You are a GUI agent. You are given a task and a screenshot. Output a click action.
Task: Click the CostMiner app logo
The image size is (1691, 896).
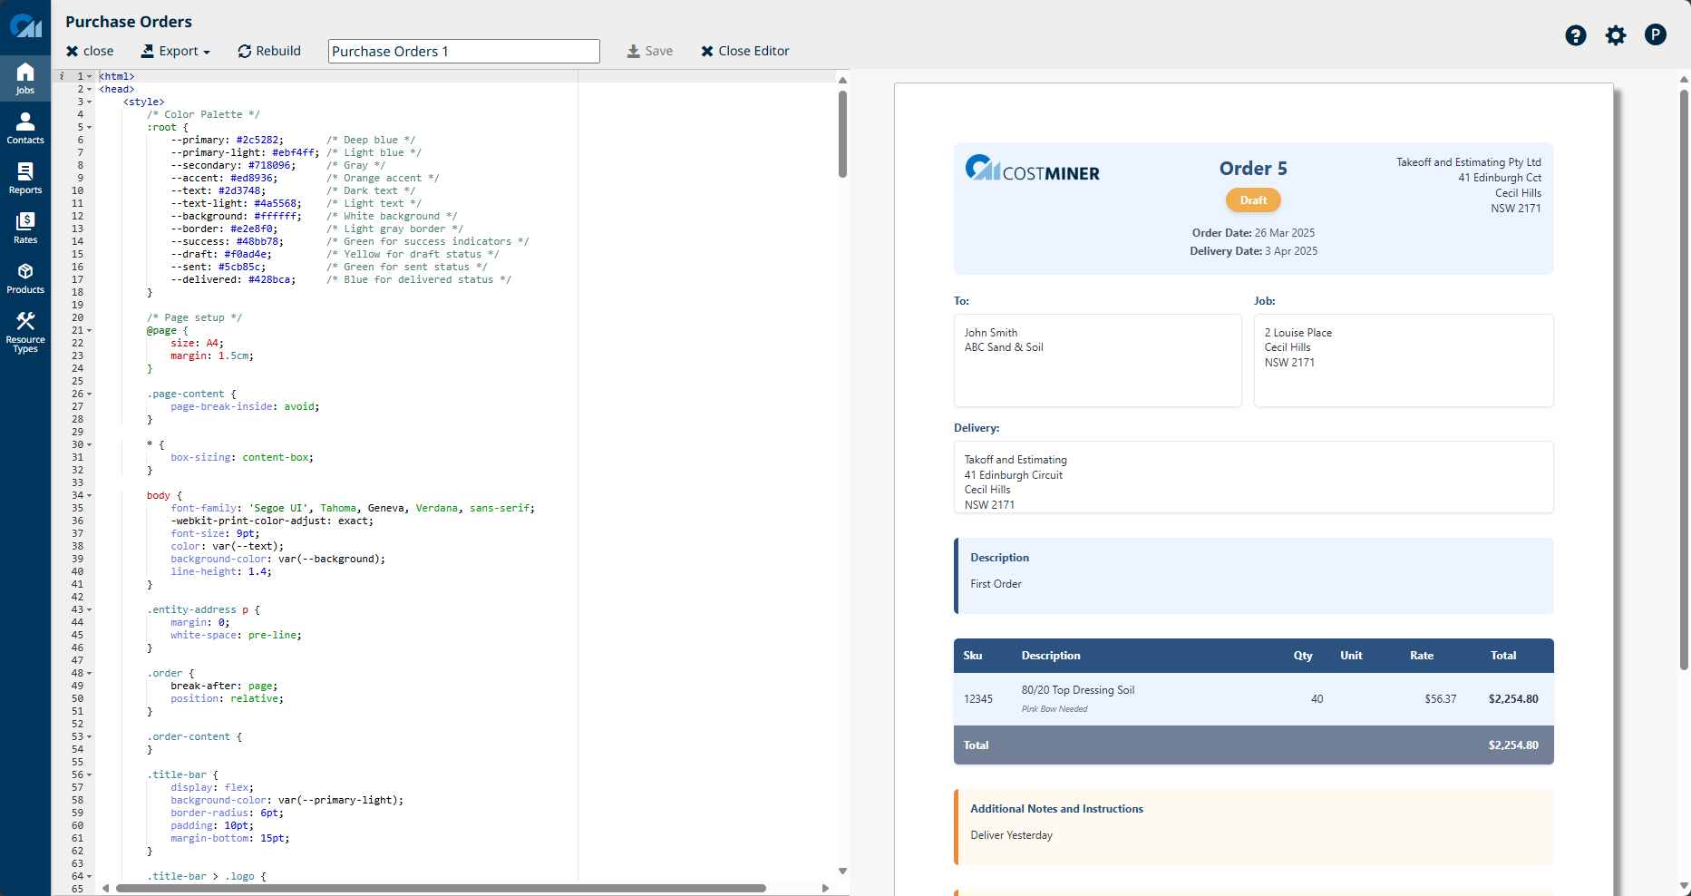pyautogui.click(x=25, y=26)
